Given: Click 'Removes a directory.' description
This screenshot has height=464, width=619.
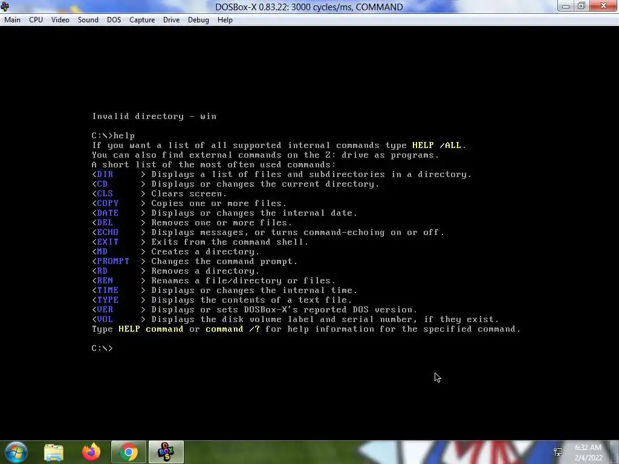Looking at the screenshot, I should coord(206,271).
